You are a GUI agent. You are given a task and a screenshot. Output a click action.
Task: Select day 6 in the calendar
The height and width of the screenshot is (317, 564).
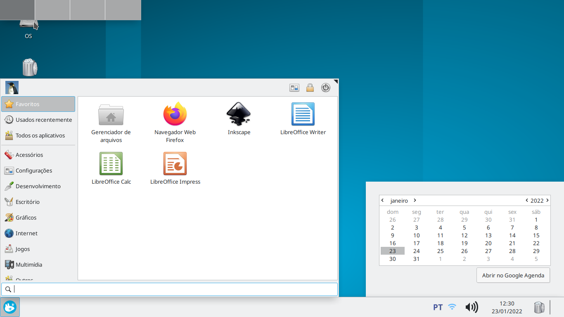[488, 227]
